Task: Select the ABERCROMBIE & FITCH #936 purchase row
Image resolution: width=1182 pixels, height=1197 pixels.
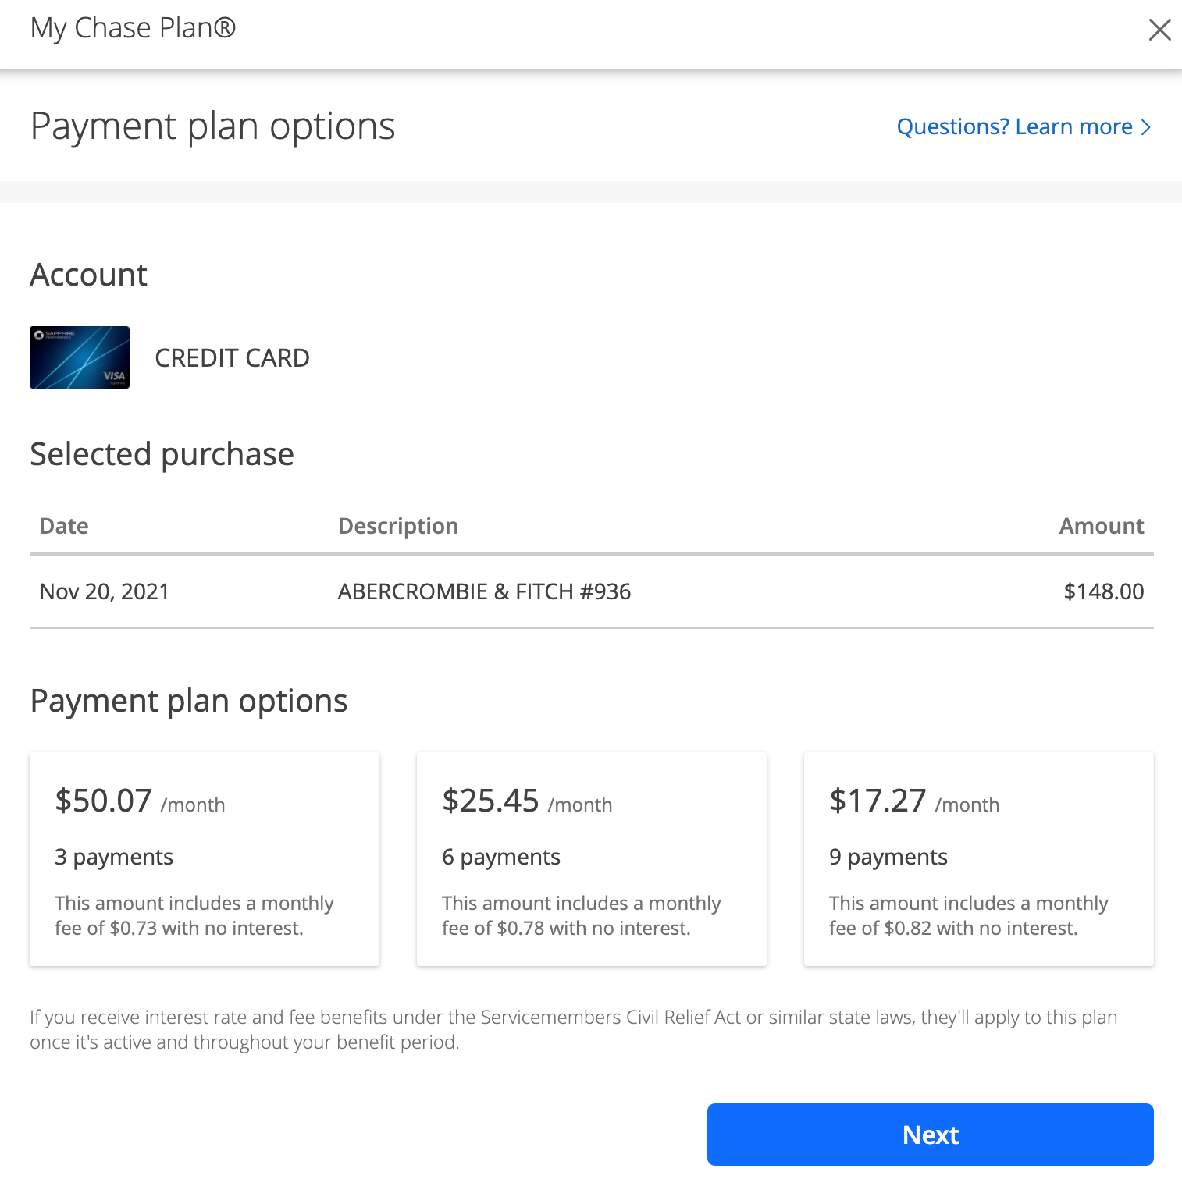Action: tap(592, 591)
